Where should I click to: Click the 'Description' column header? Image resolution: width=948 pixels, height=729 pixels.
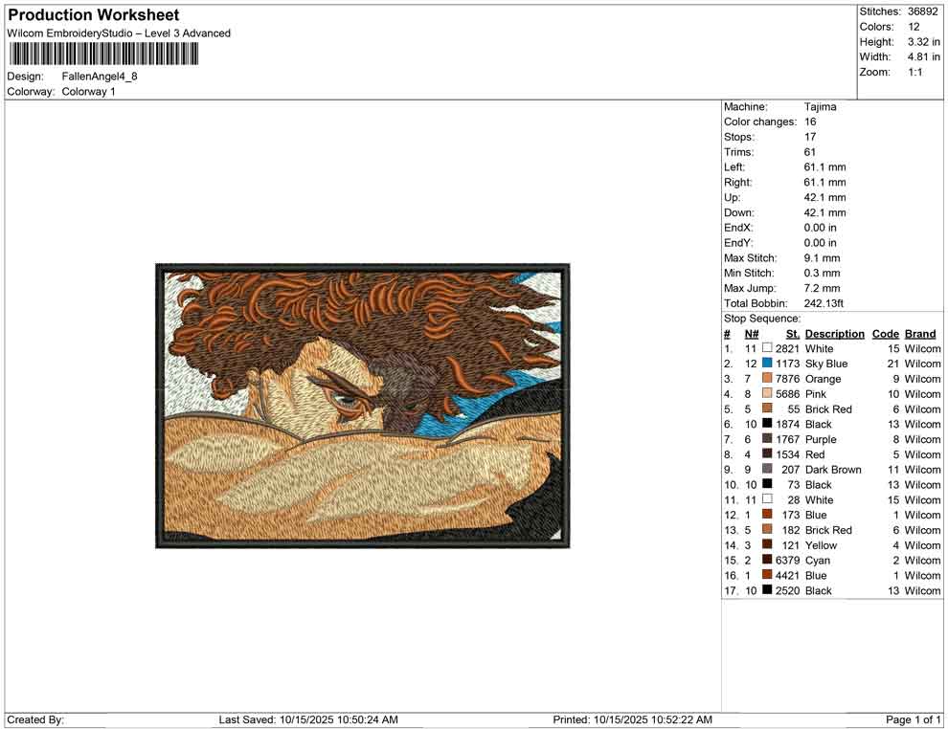[x=834, y=334]
